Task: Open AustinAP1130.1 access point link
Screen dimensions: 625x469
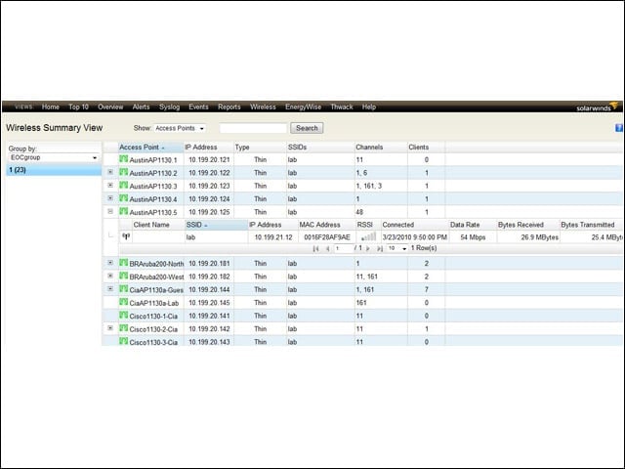Action: click(153, 160)
